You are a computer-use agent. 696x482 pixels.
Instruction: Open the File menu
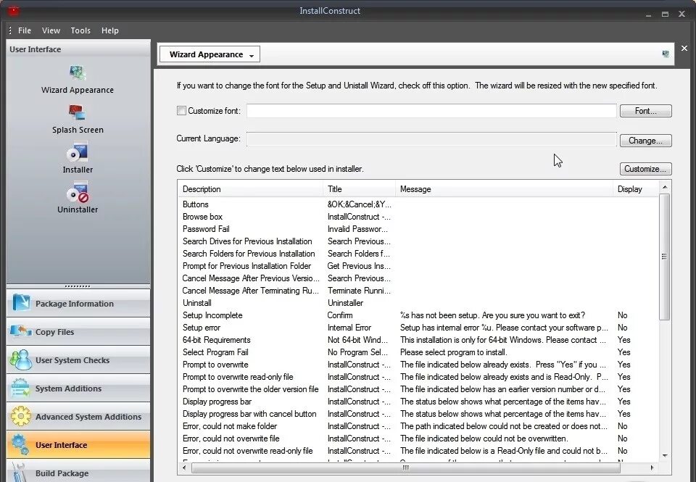pyautogui.click(x=25, y=30)
